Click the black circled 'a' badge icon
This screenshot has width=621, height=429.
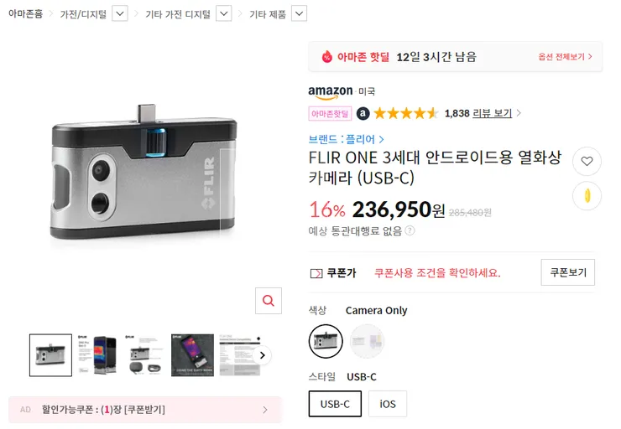click(x=363, y=114)
